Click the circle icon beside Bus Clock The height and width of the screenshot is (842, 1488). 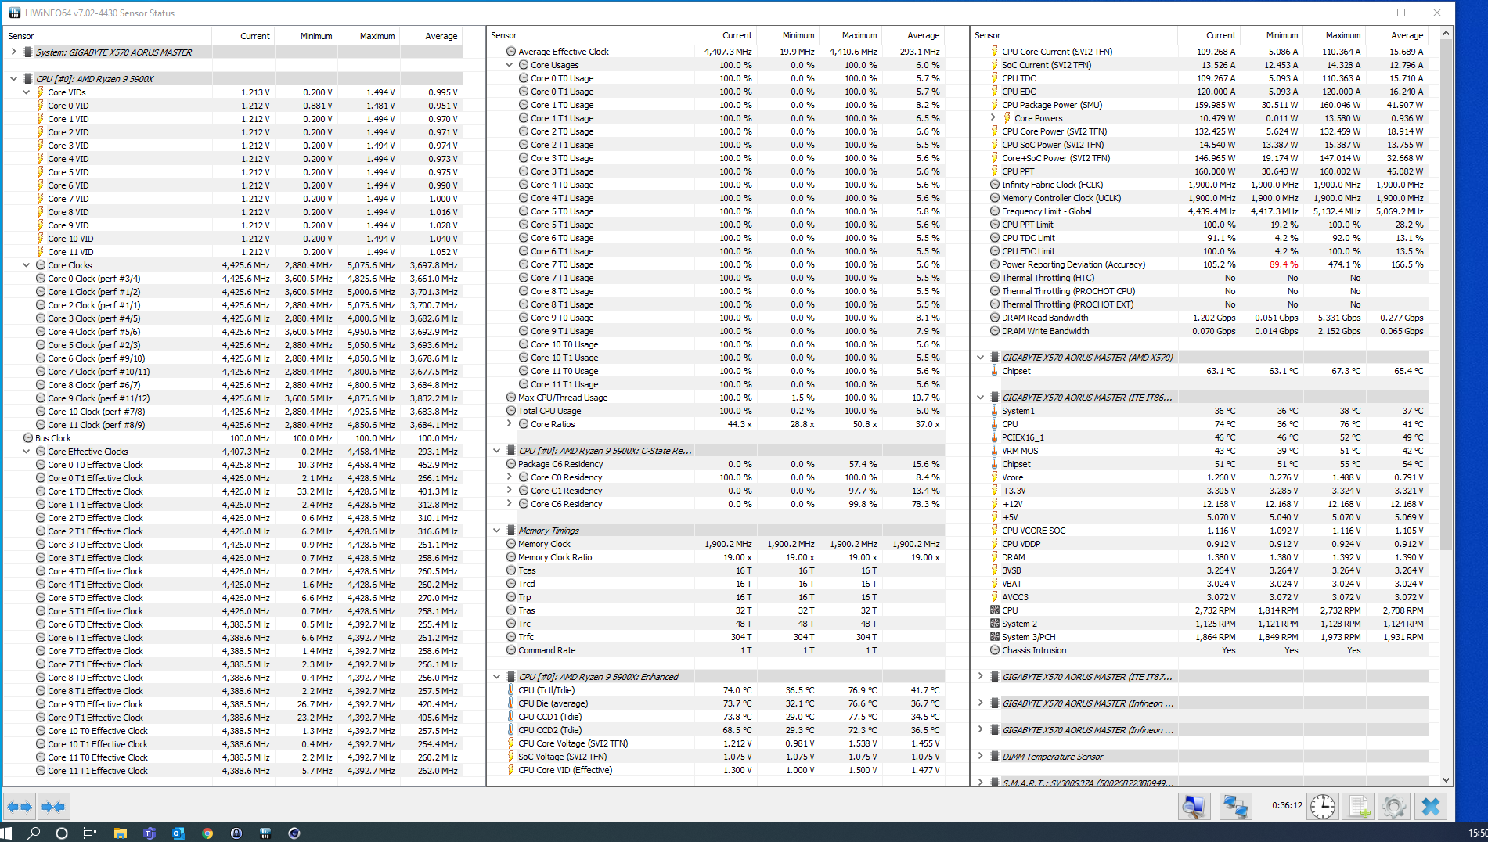28,438
